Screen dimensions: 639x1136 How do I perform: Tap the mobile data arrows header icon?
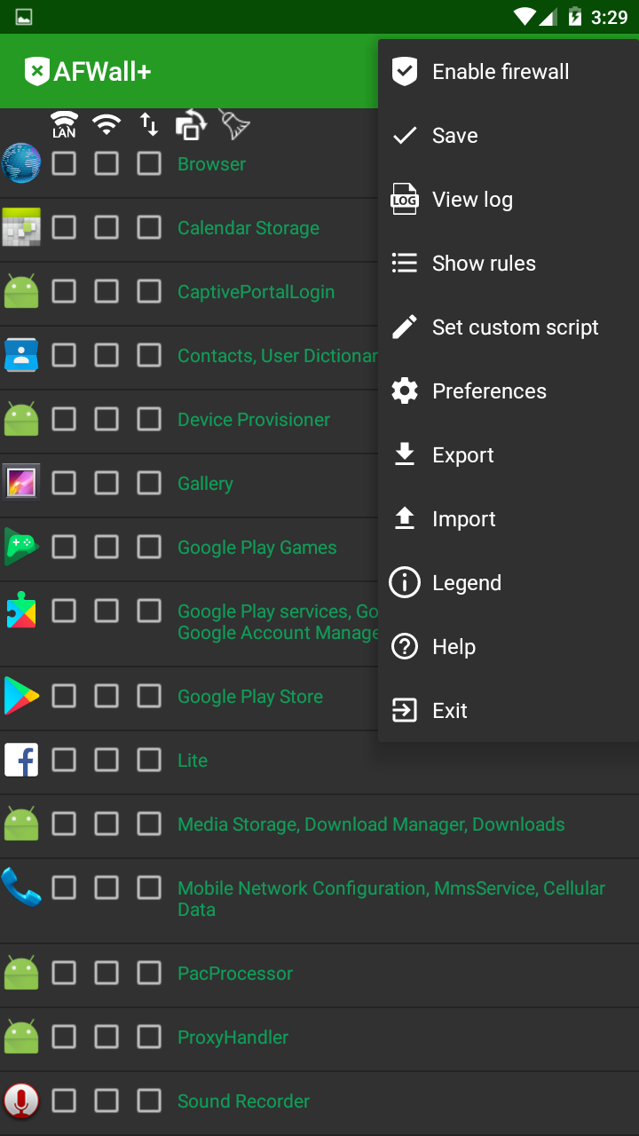[x=149, y=124]
